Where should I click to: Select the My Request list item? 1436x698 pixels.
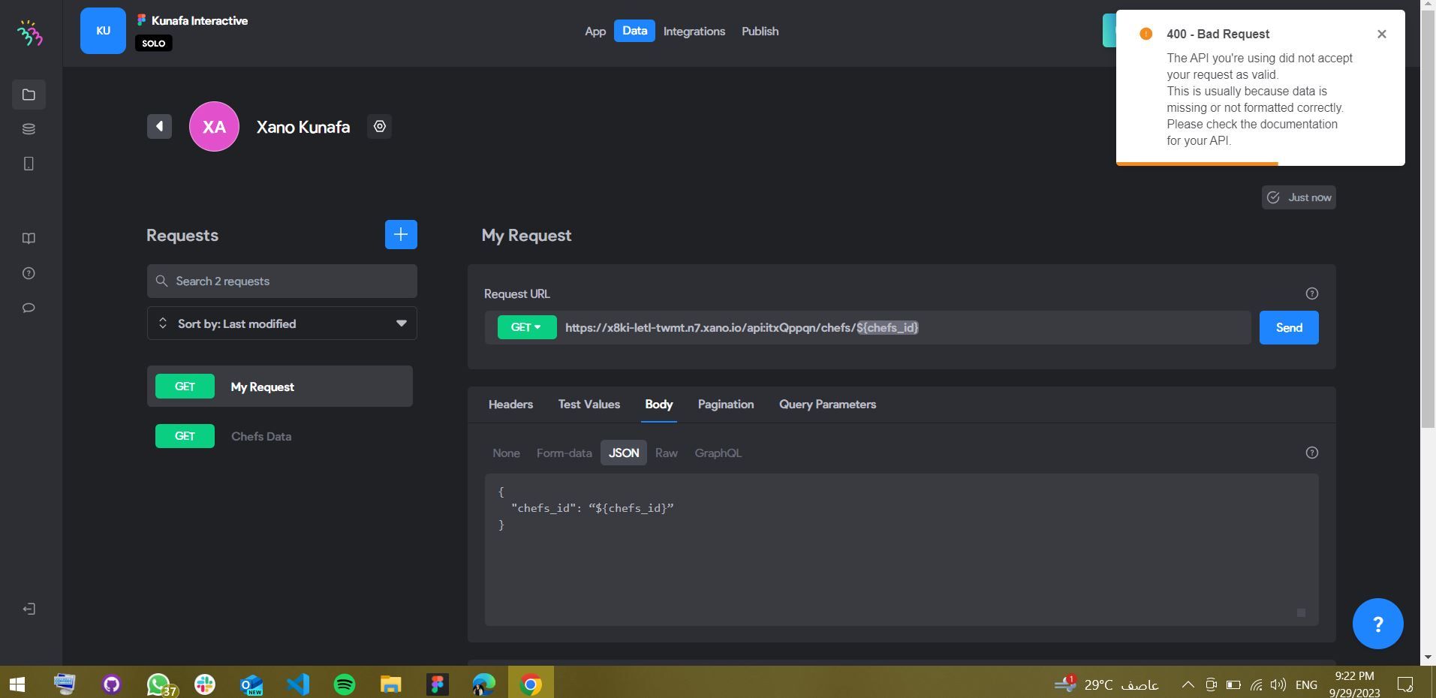(x=280, y=387)
